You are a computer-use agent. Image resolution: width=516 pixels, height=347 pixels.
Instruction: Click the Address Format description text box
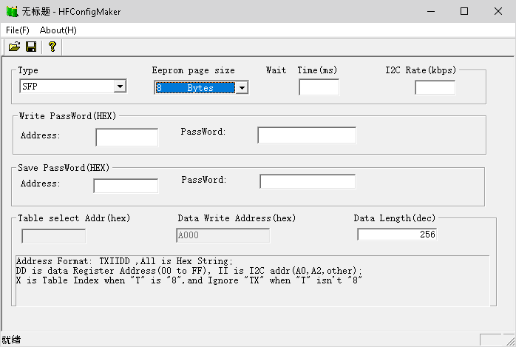point(251,279)
